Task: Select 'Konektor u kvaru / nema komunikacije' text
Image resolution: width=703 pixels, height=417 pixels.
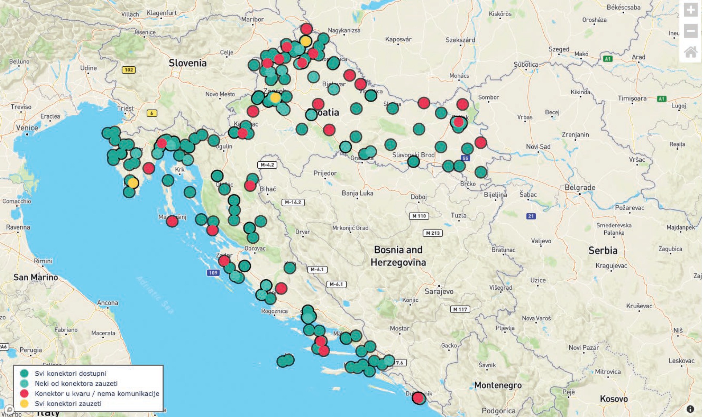Action: (97, 393)
